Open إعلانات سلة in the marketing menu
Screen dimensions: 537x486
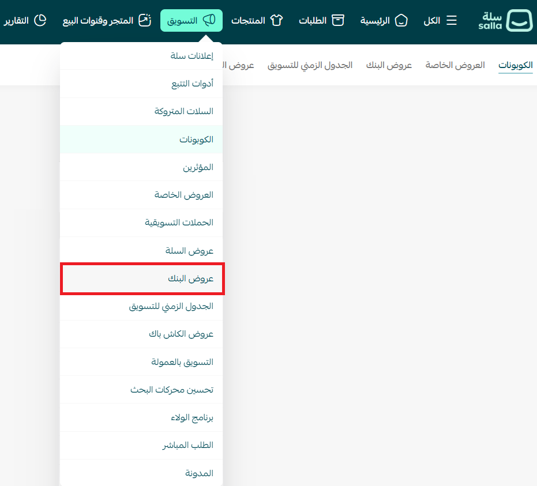click(x=191, y=56)
